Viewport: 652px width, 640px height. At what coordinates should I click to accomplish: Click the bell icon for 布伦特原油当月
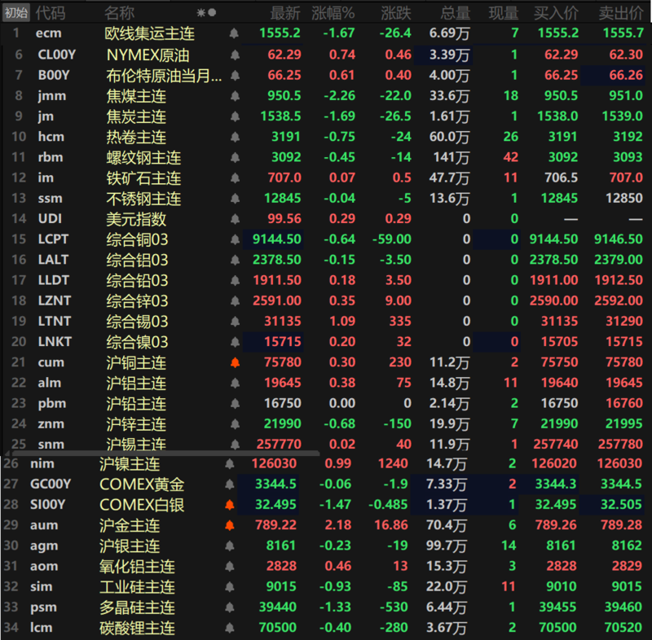click(x=235, y=75)
